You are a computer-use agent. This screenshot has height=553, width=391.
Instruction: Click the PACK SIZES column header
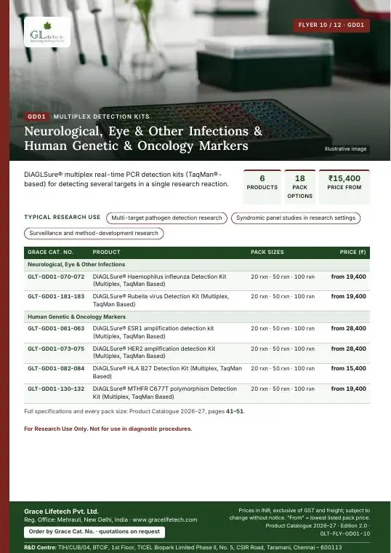267,252
